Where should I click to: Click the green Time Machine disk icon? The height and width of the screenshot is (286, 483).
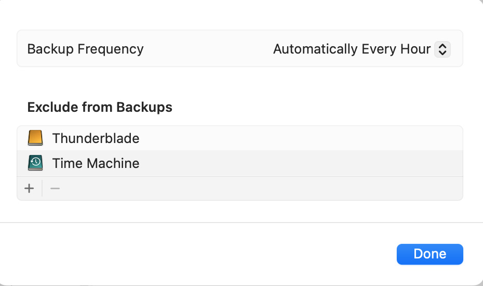point(35,163)
